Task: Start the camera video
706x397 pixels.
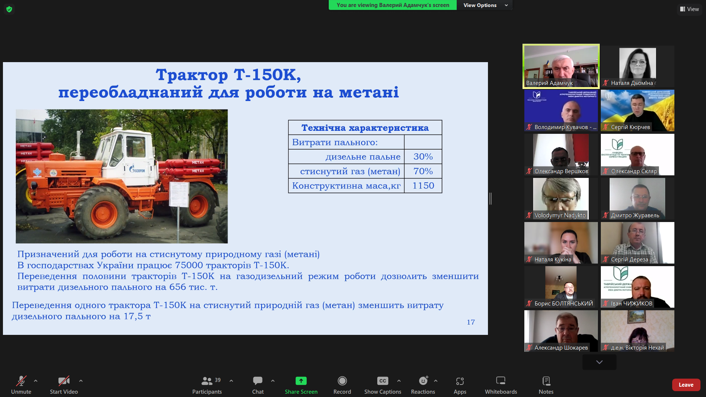Action: click(64, 385)
